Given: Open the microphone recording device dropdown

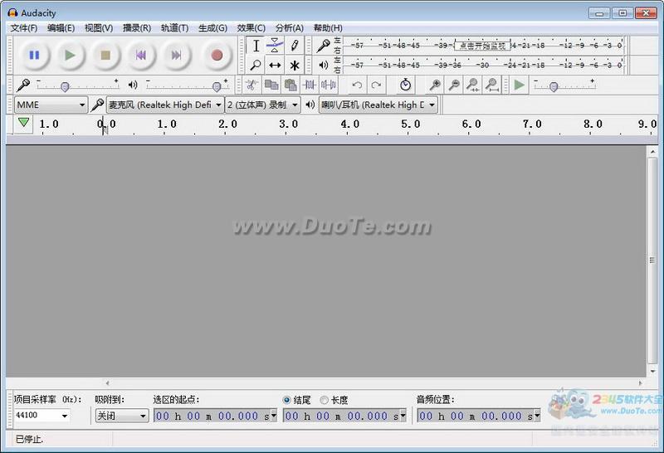Looking at the screenshot, I should 165,105.
